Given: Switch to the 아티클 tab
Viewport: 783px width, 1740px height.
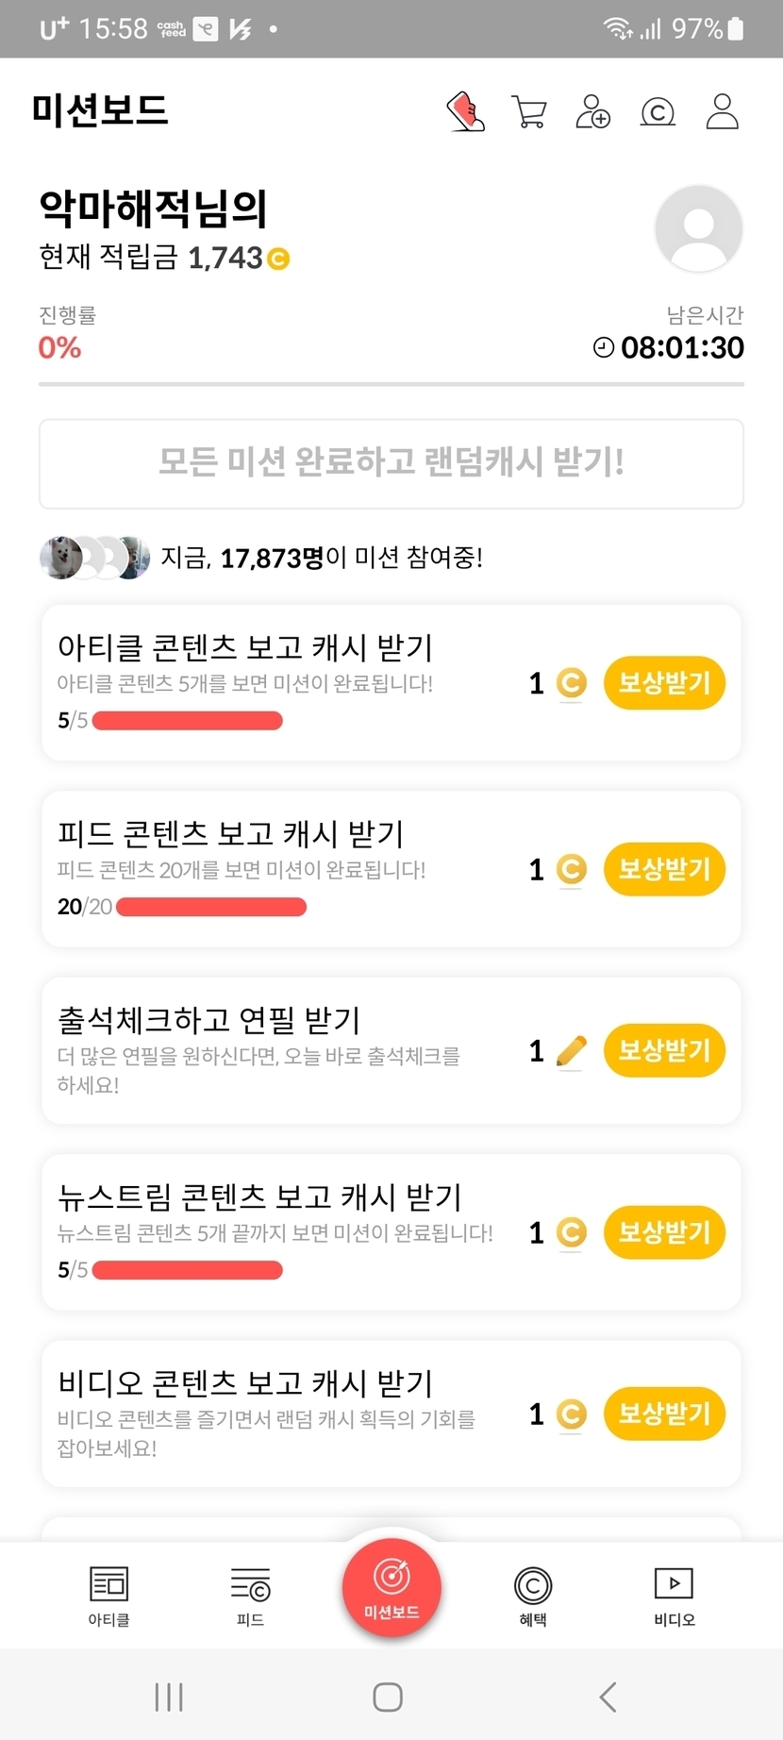Looking at the screenshot, I should click(108, 1595).
